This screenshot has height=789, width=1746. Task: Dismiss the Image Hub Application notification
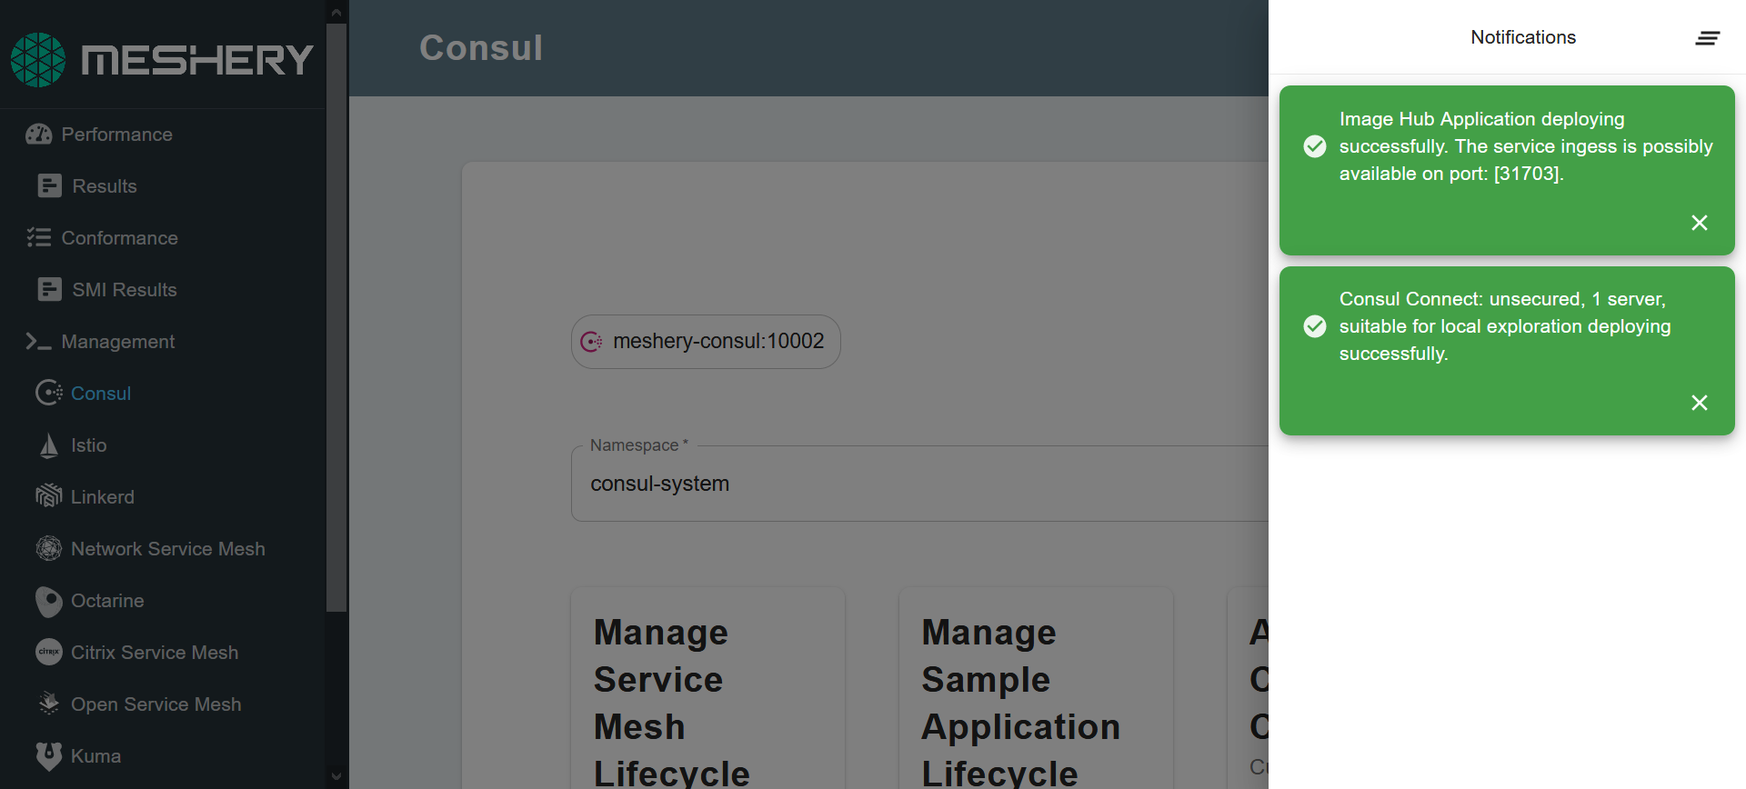pyautogui.click(x=1699, y=223)
